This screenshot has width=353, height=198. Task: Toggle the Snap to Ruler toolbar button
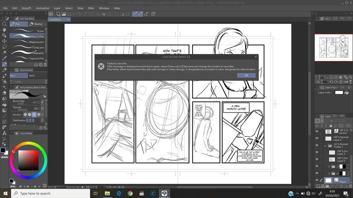135,14
